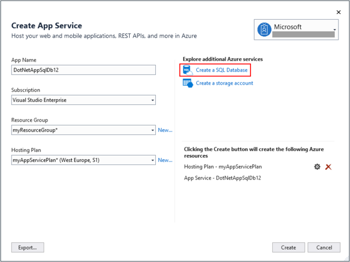Click the Resource Group label
This screenshot has width=350, height=262.
(x=30, y=120)
